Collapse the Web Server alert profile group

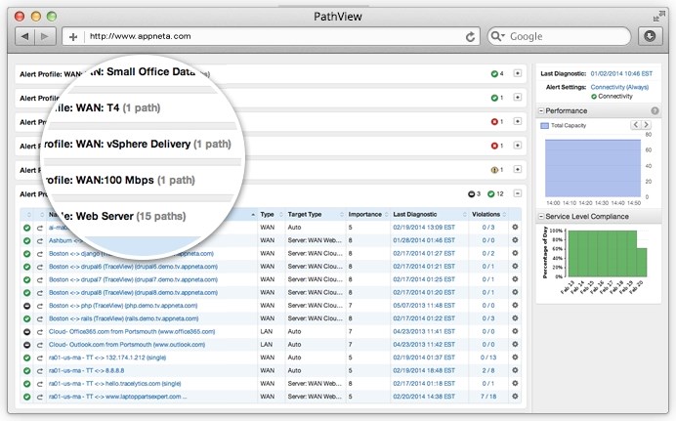(518, 193)
